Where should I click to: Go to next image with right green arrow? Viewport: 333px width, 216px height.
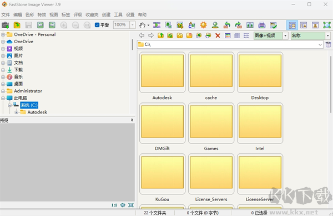(x=52, y=25)
